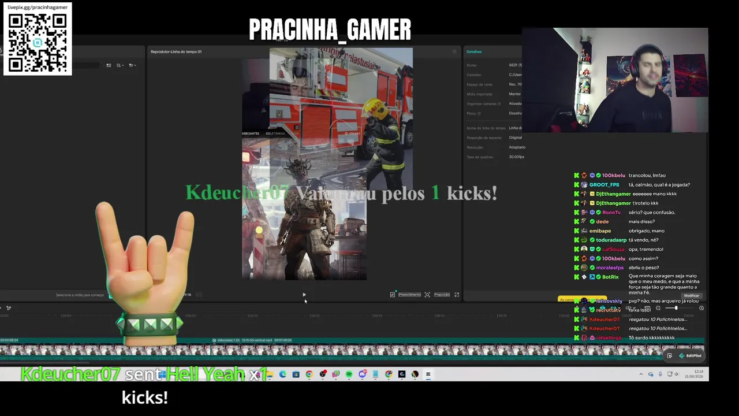
Task: Click the Modificar button in details panel
Action: tap(692, 296)
